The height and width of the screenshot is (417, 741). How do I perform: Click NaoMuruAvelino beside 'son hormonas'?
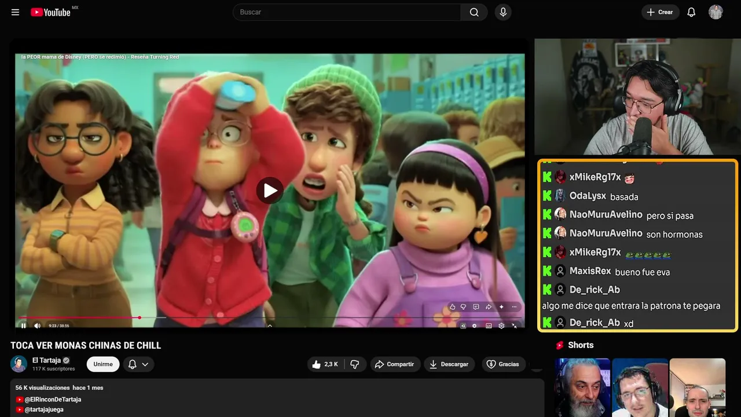(x=606, y=233)
